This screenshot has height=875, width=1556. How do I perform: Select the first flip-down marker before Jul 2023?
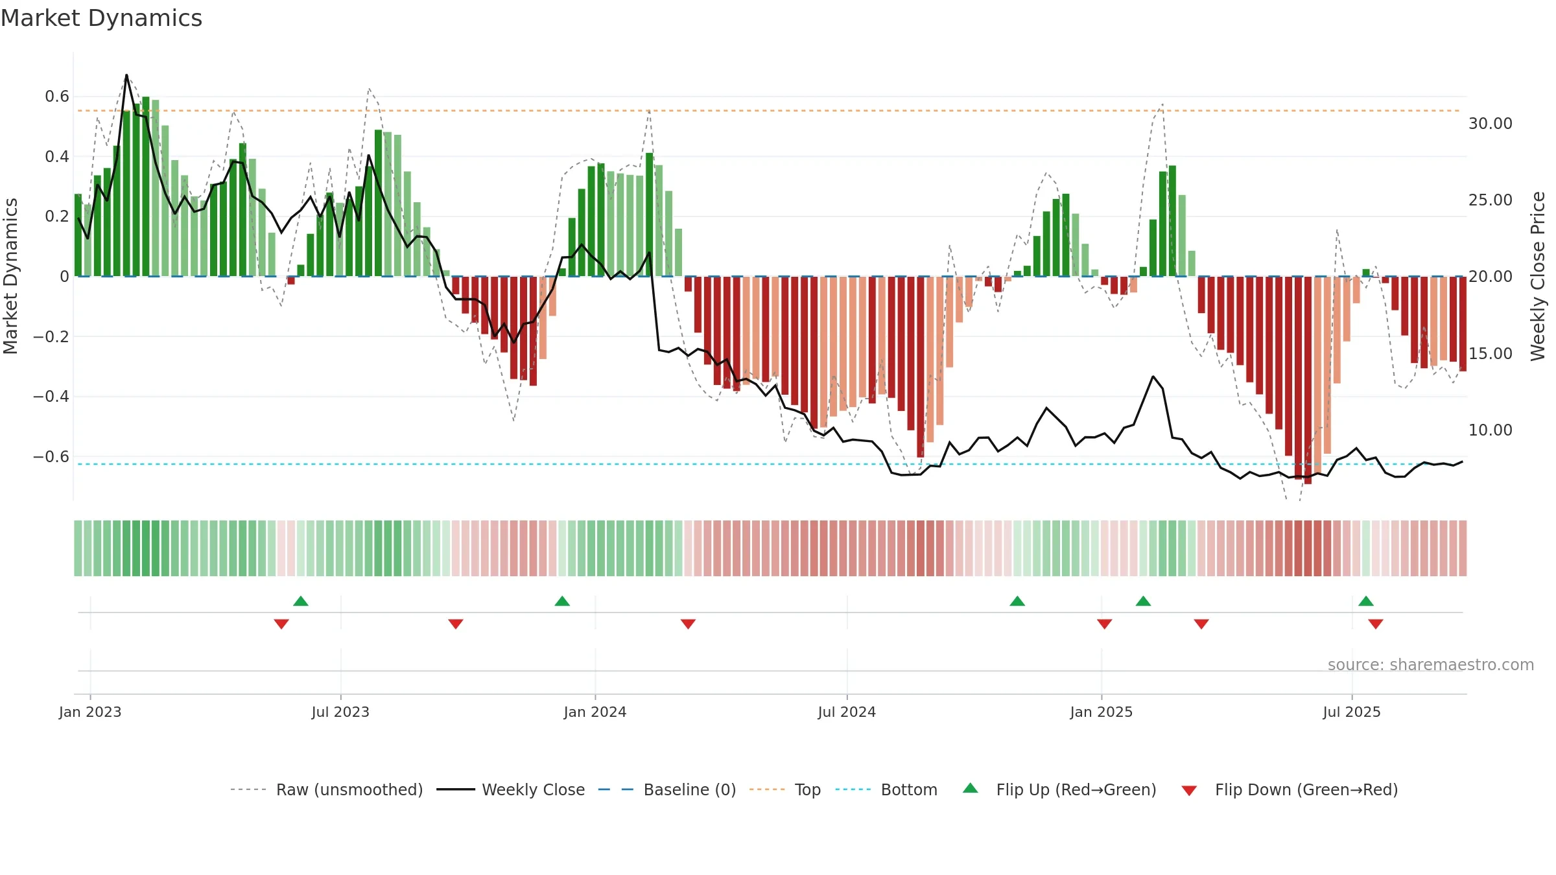[281, 624]
